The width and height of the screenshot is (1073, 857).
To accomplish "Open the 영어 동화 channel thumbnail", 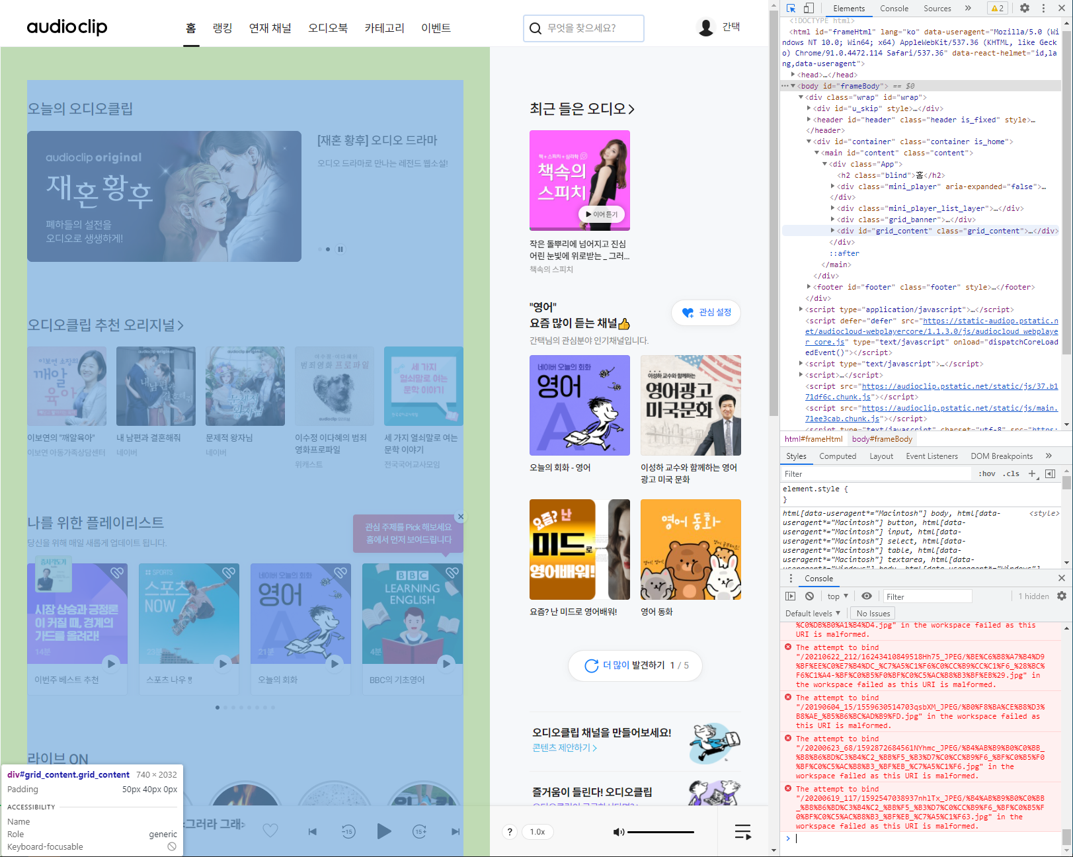I will point(691,550).
